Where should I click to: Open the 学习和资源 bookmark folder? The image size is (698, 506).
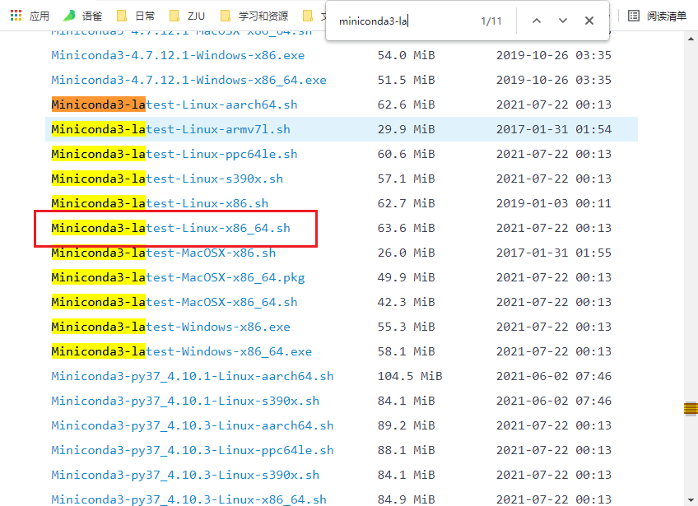point(254,16)
